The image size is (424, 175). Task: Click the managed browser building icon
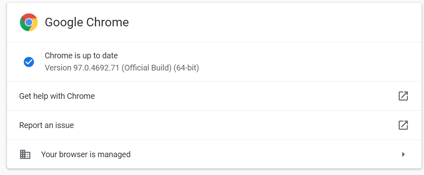coord(25,154)
